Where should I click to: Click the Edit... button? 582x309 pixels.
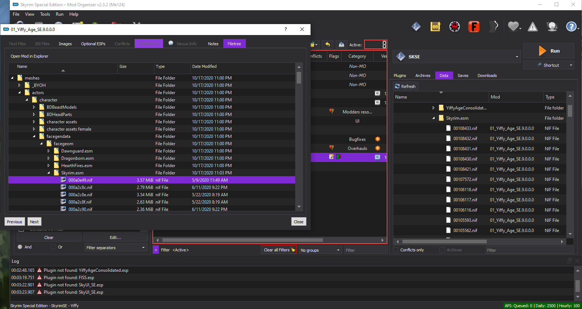point(115,237)
